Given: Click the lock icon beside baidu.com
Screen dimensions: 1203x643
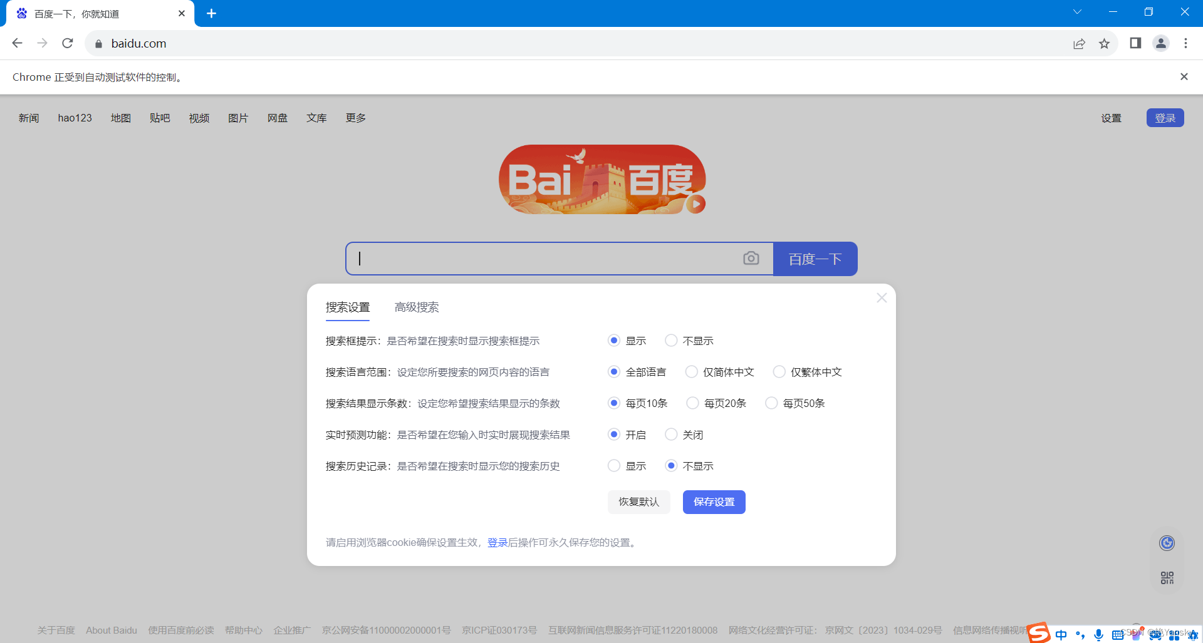Looking at the screenshot, I should point(98,44).
